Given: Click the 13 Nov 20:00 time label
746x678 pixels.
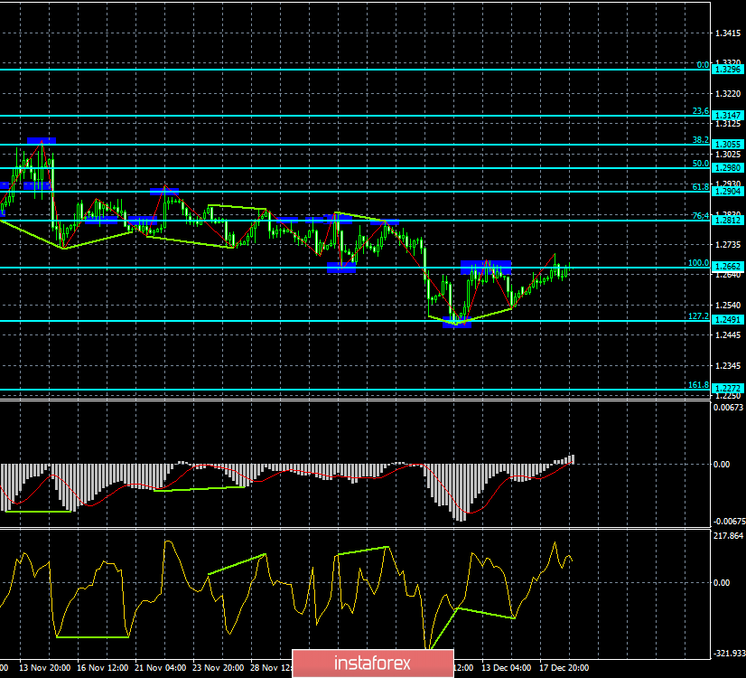Looking at the screenshot, I should tap(45, 667).
